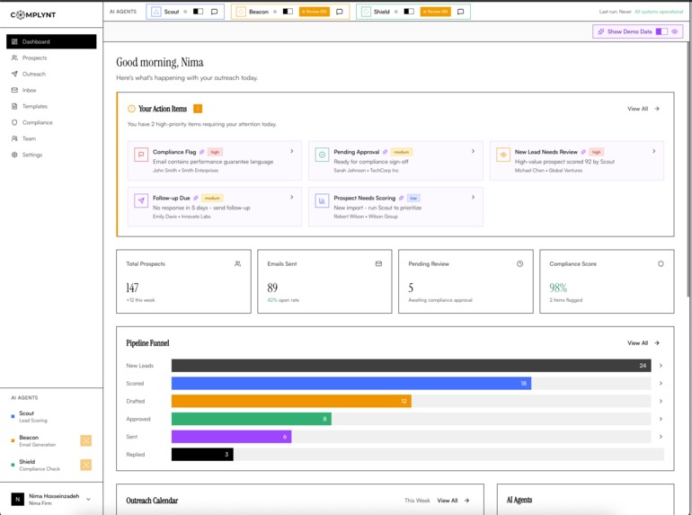Open the Inbox section
Image resolution: width=692 pixels, height=515 pixels.
(x=29, y=90)
